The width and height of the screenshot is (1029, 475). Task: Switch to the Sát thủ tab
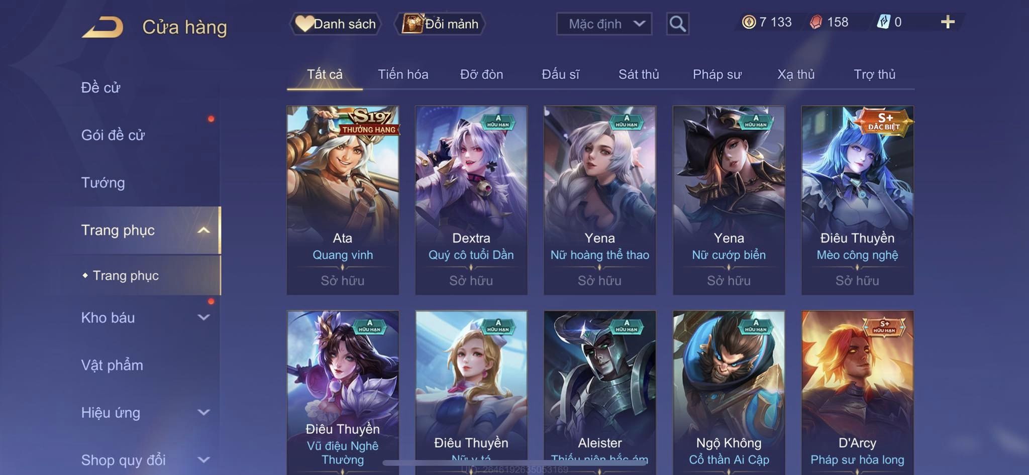tap(639, 74)
